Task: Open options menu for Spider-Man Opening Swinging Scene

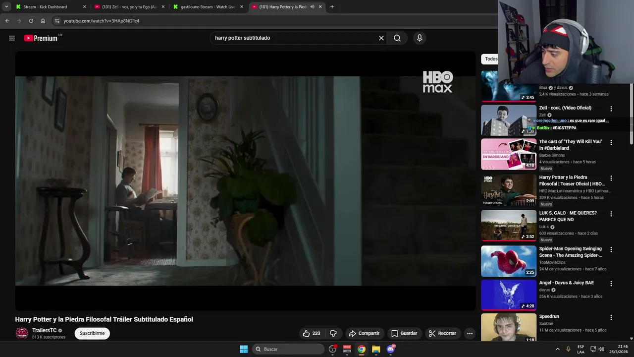Action: pyautogui.click(x=611, y=249)
